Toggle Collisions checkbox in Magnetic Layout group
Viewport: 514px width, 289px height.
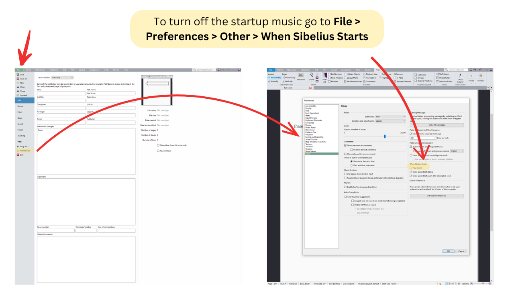[416, 74]
